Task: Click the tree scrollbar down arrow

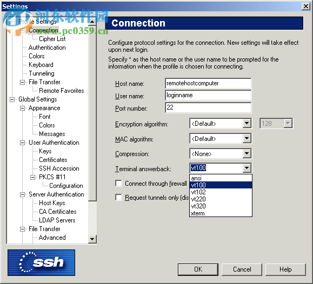Action: pyautogui.click(x=92, y=239)
